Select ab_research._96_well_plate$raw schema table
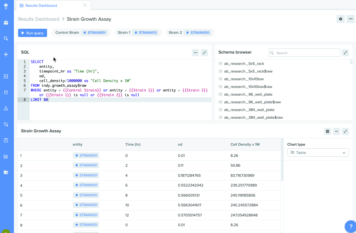The width and height of the screenshot is (356, 233). click(x=252, y=102)
